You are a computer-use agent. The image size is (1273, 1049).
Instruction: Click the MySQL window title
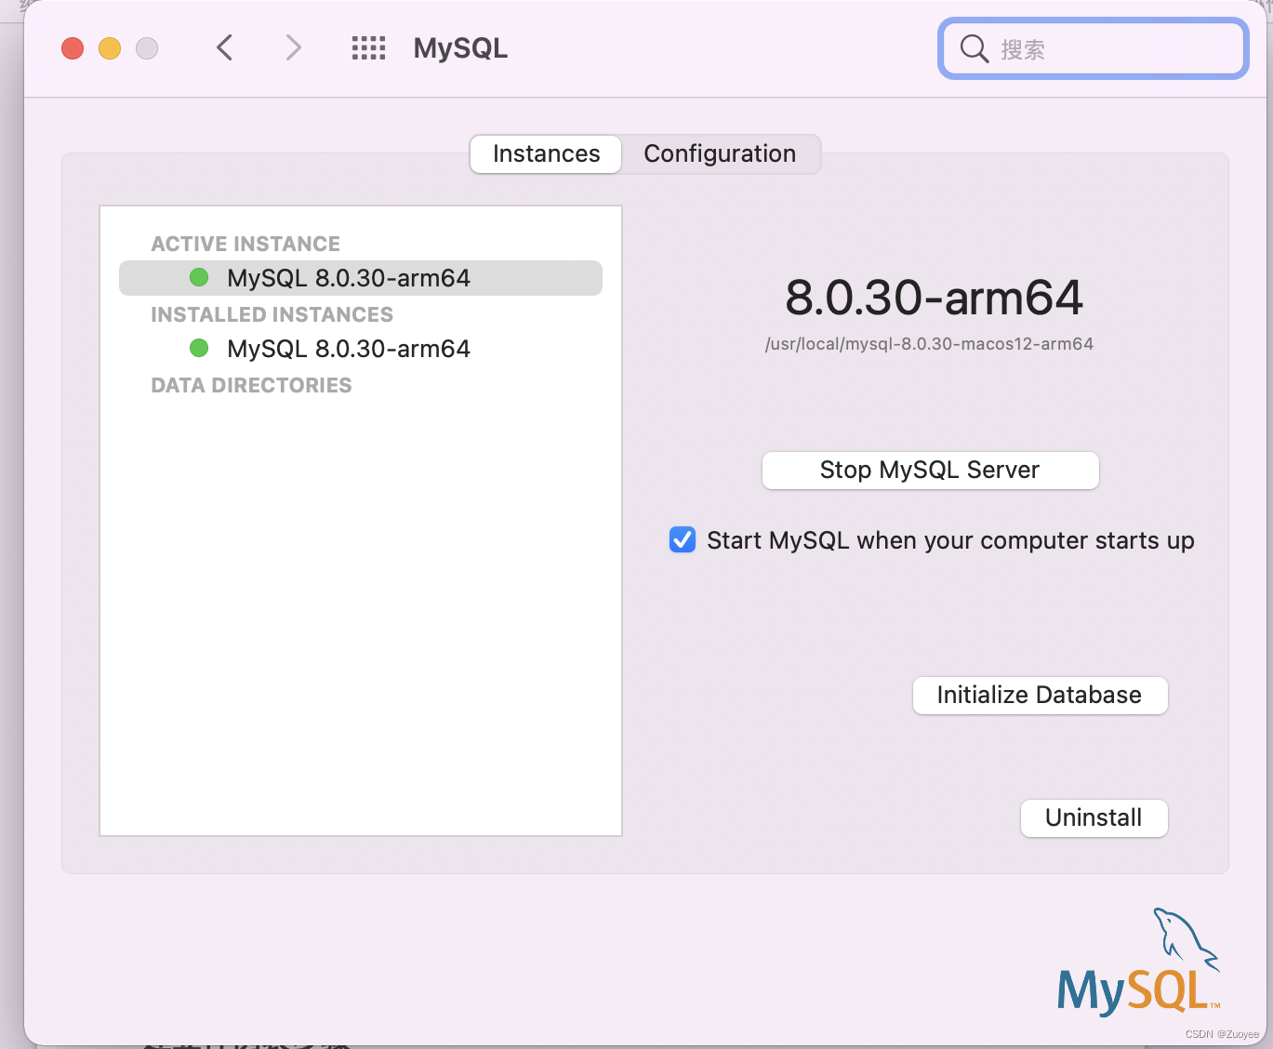click(x=460, y=48)
